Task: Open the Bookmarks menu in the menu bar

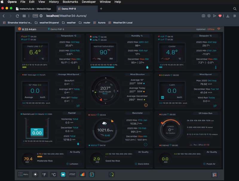Action: tap(70, 2)
